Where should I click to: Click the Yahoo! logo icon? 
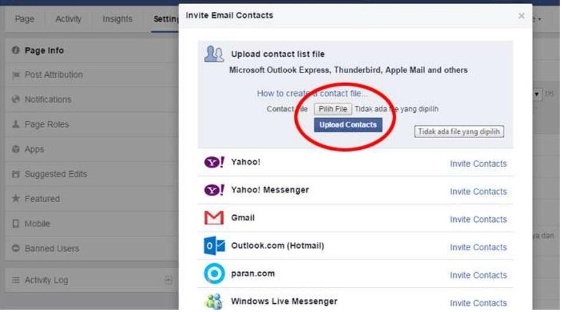pyautogui.click(x=214, y=163)
